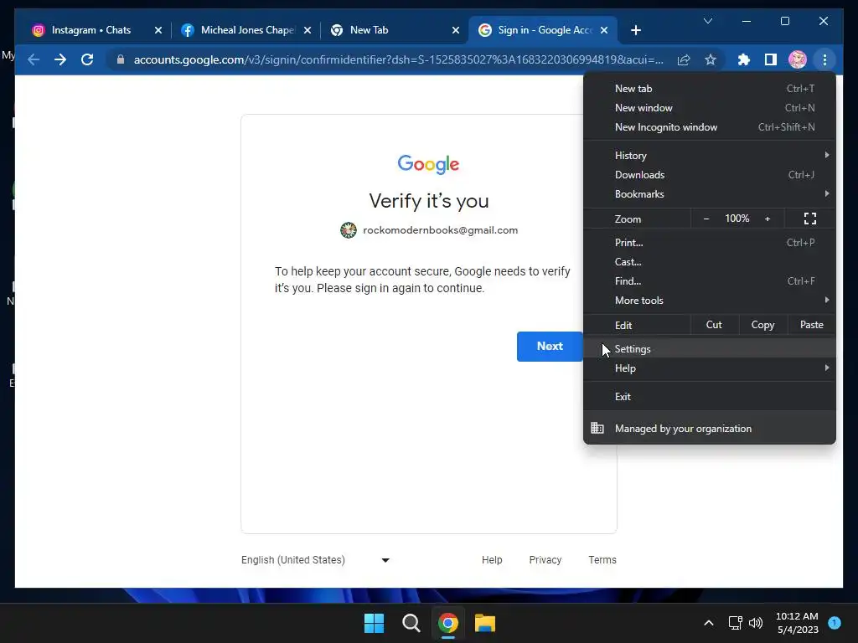This screenshot has height=643, width=858.
Task: Select New window in Chrome menu
Action: (x=709, y=108)
